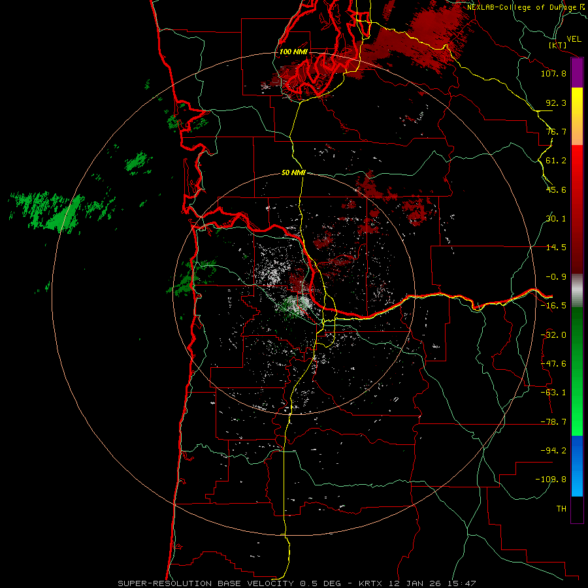Screen dimensions: 588x588
Task: Click the 100 NMI range ring label
Action: [x=293, y=52]
